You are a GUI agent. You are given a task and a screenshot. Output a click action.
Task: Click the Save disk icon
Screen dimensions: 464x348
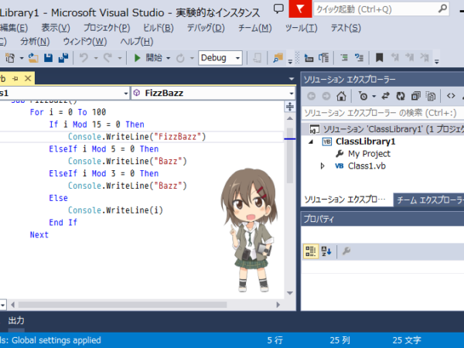tap(48, 58)
